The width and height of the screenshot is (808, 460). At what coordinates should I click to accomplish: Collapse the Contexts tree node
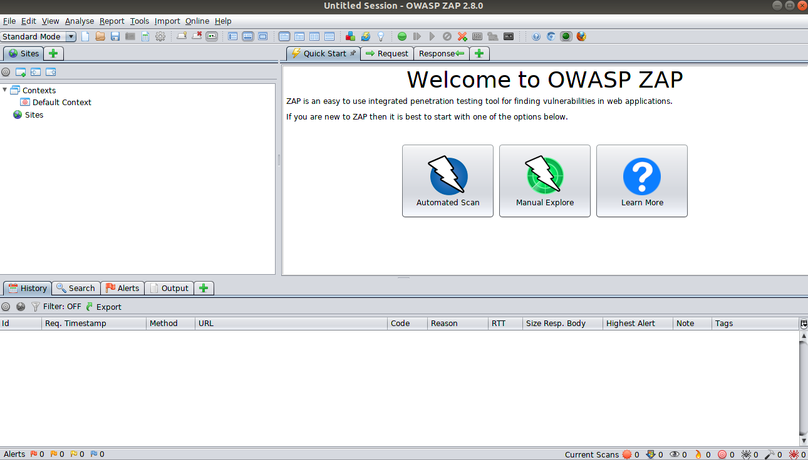tap(5, 90)
